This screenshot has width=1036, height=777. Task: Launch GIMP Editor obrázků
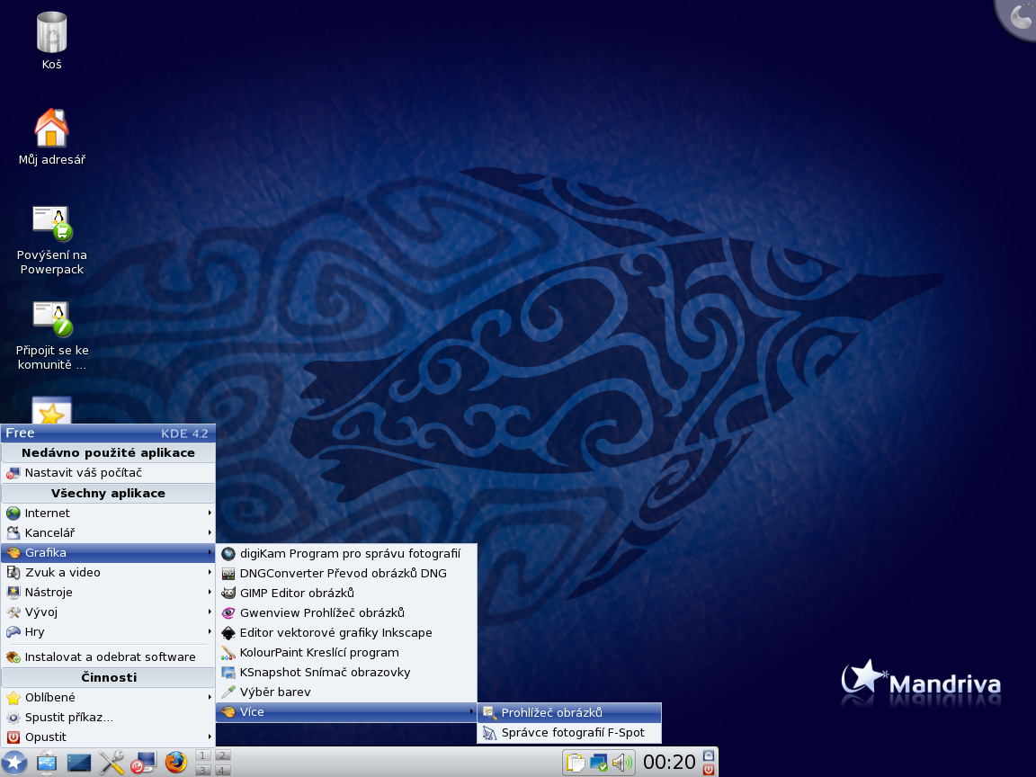[346, 594]
